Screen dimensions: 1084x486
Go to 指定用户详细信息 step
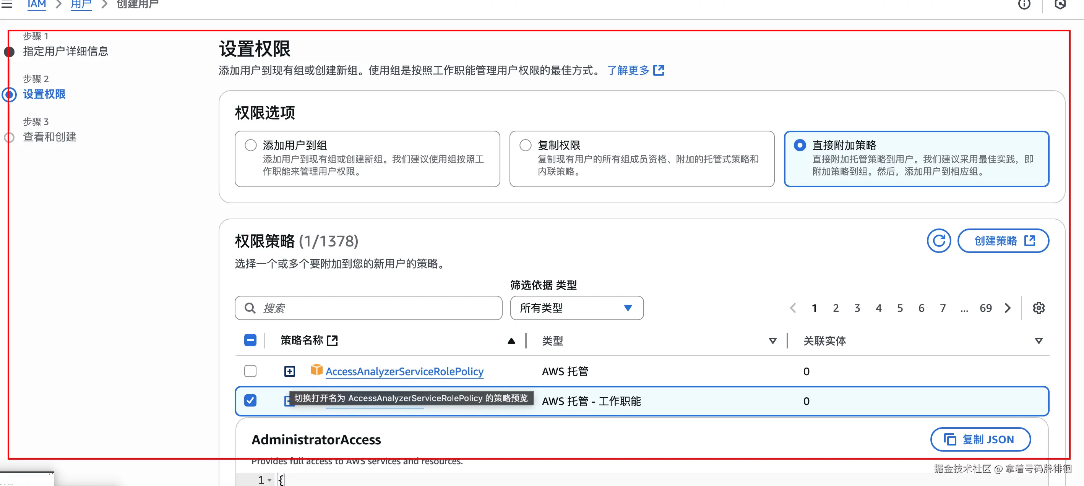click(x=65, y=51)
